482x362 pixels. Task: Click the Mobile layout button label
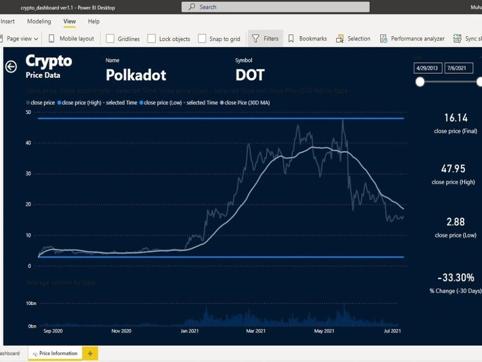click(x=77, y=39)
